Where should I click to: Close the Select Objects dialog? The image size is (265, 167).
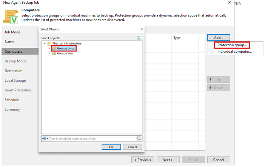coord(142,29)
